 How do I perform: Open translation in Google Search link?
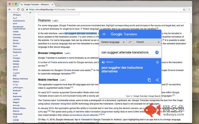154,96
